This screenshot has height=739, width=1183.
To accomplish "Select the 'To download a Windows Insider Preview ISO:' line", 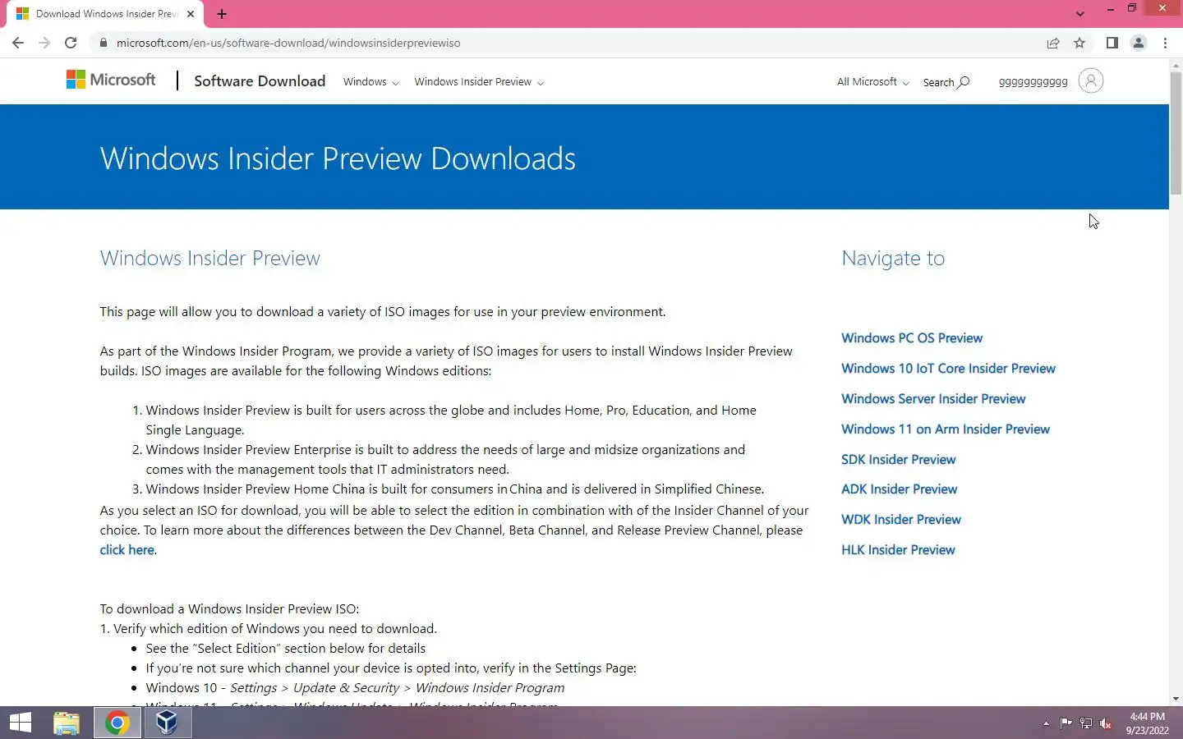I will click(x=229, y=609).
